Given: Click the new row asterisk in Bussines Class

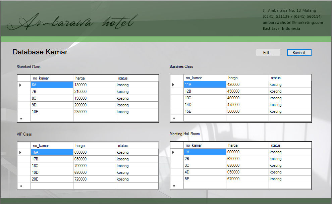Looking at the screenshot, I should pyautogui.click(x=177, y=118).
